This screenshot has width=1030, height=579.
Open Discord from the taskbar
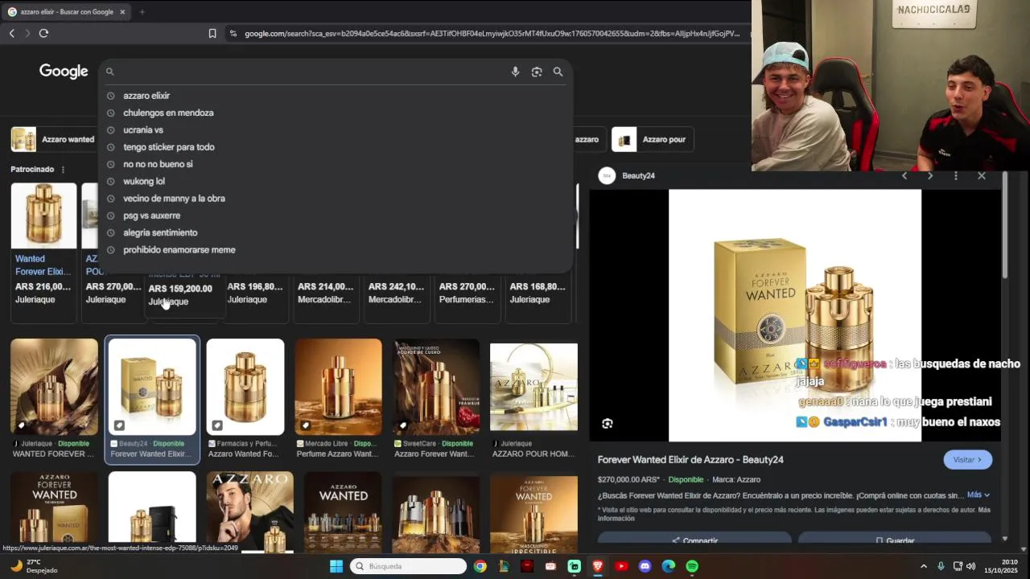pyautogui.click(x=645, y=566)
